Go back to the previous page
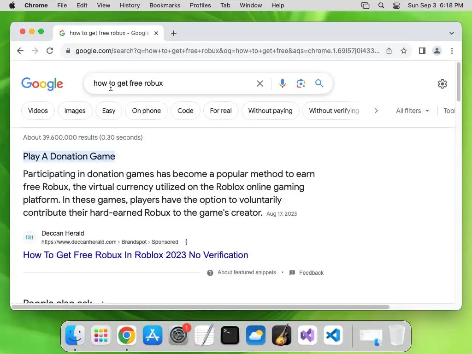472x354 pixels. [x=20, y=51]
